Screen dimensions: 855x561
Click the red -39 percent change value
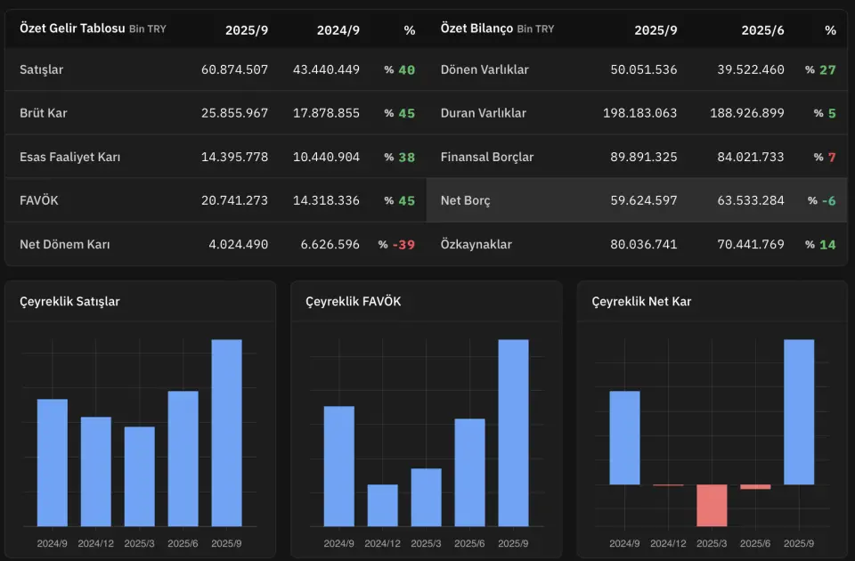(x=403, y=244)
